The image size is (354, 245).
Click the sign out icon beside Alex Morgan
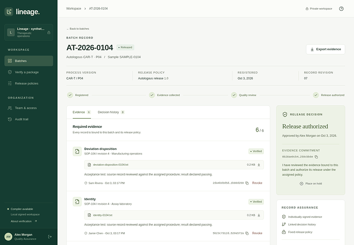click(50, 237)
